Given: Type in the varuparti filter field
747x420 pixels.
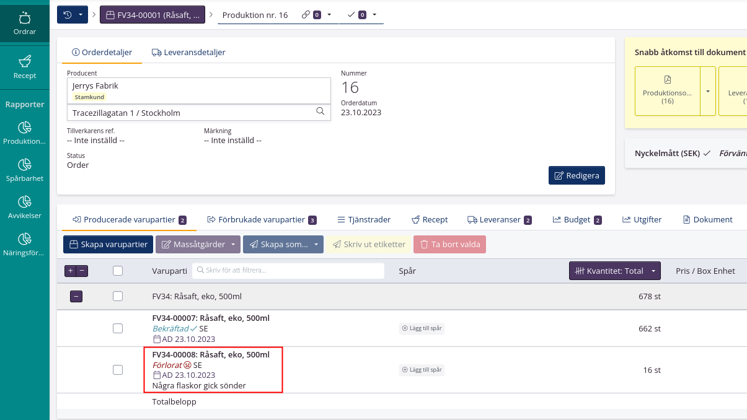Looking at the screenshot, I should pyautogui.click(x=288, y=271).
